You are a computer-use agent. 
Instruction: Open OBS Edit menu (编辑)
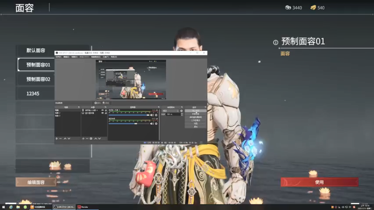[66, 57]
